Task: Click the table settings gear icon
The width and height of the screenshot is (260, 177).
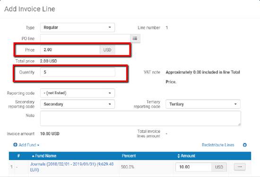Action: point(245,145)
